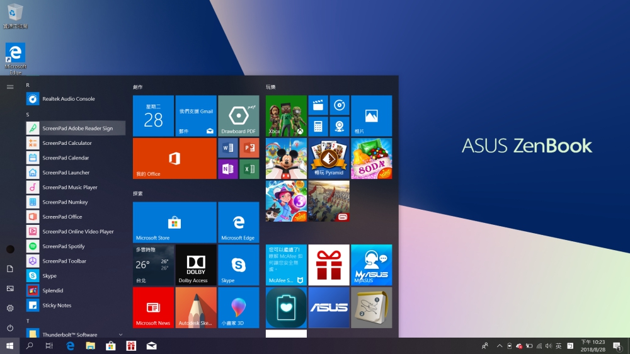Image resolution: width=630 pixels, height=354 pixels.
Task: Open the Drawboard PDF tile
Action: pos(238,116)
